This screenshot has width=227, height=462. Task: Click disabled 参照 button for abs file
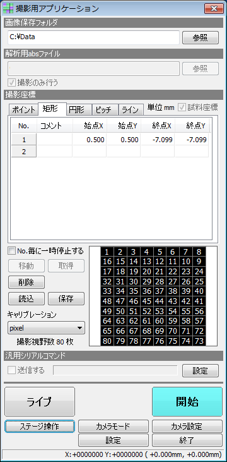201,69
